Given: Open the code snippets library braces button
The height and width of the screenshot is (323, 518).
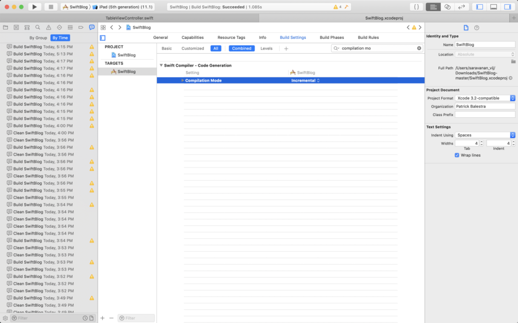Looking at the screenshot, I should pyautogui.click(x=417, y=7).
